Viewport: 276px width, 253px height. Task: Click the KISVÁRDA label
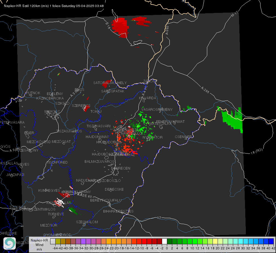148,98
